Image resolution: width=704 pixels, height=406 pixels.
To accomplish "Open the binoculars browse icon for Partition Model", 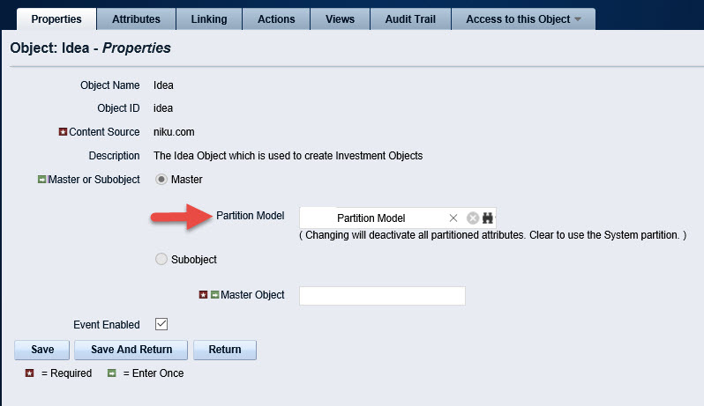I will click(x=488, y=218).
